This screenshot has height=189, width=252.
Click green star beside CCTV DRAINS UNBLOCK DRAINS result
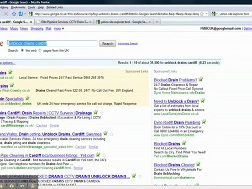coord(134,176)
